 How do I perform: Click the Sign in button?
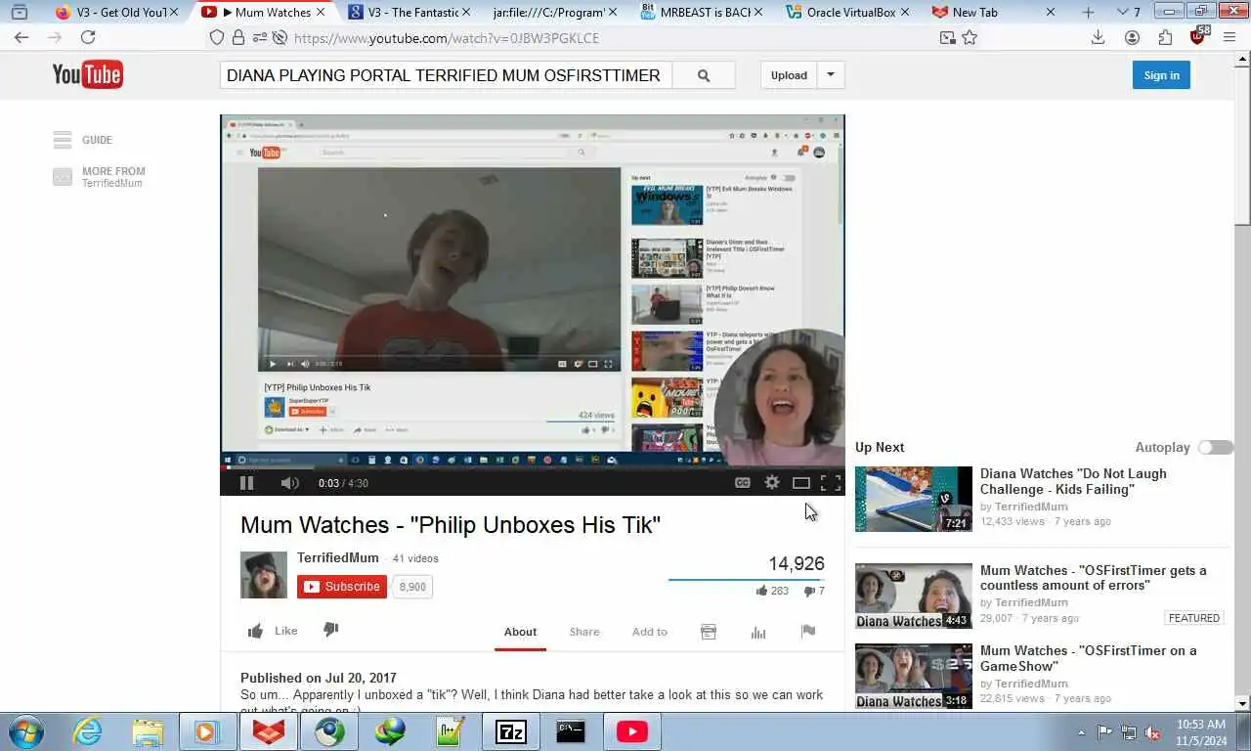[1161, 75]
